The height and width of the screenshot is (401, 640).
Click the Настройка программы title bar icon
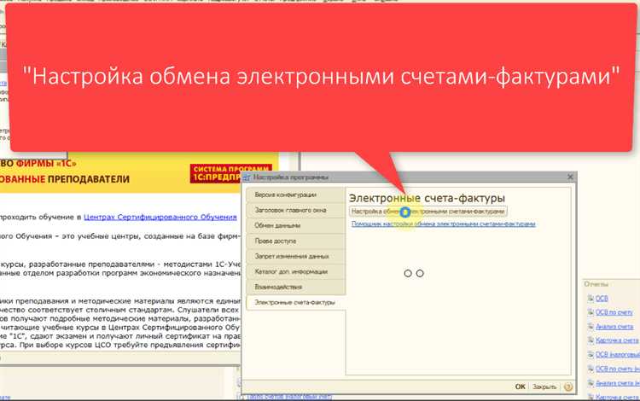247,177
